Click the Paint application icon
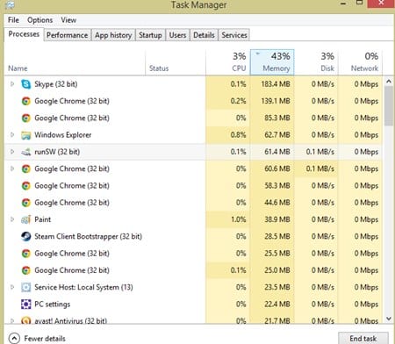Screen dimensions: 395x344 [x=26, y=219]
